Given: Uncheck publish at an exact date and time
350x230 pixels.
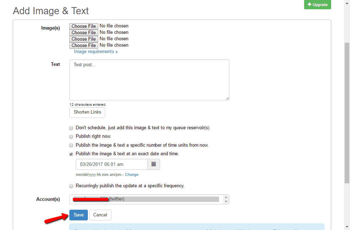Looking at the screenshot, I should pos(71,154).
